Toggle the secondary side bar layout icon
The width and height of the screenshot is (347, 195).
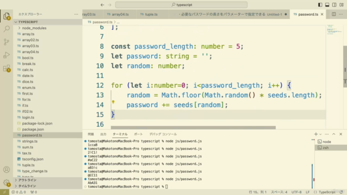[x=335, y=5]
